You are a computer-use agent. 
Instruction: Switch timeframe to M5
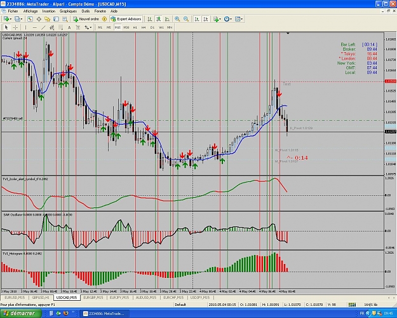pos(109,27)
